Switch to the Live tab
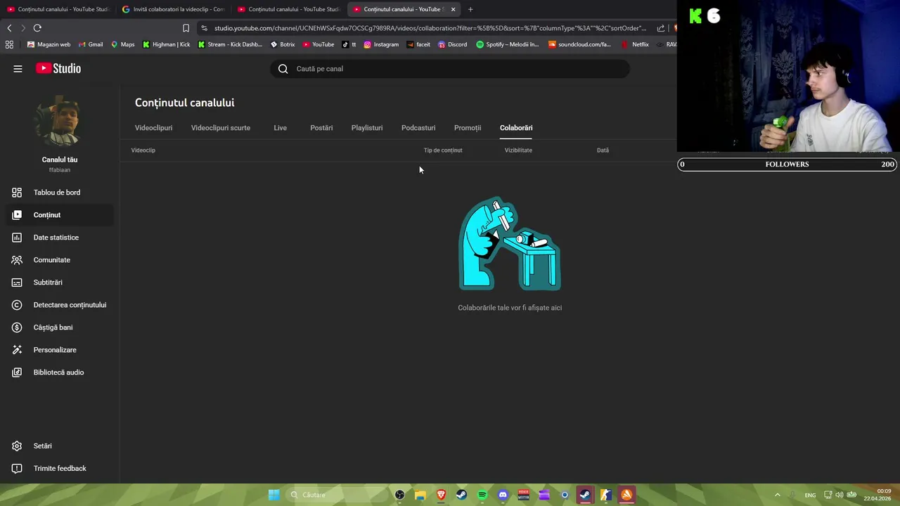The height and width of the screenshot is (506, 900). coord(280,128)
